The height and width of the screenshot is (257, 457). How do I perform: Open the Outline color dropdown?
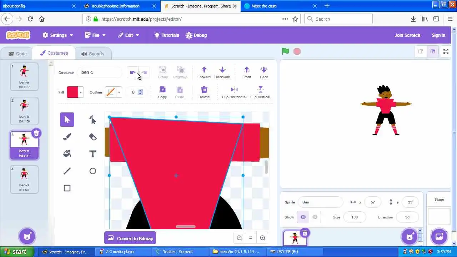point(119,92)
